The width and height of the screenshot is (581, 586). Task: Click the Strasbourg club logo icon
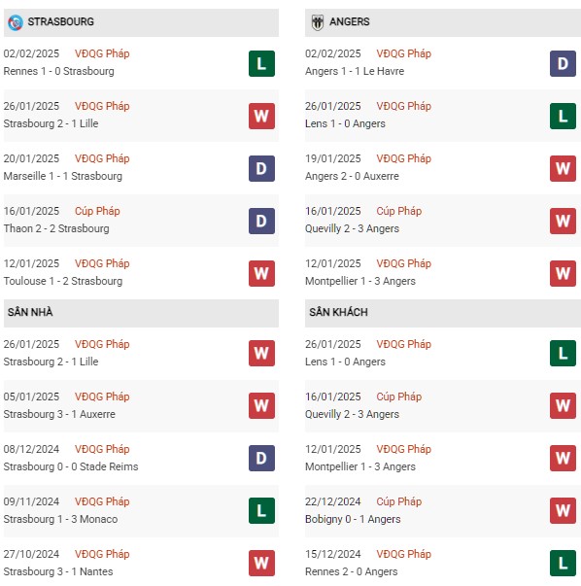(x=16, y=22)
